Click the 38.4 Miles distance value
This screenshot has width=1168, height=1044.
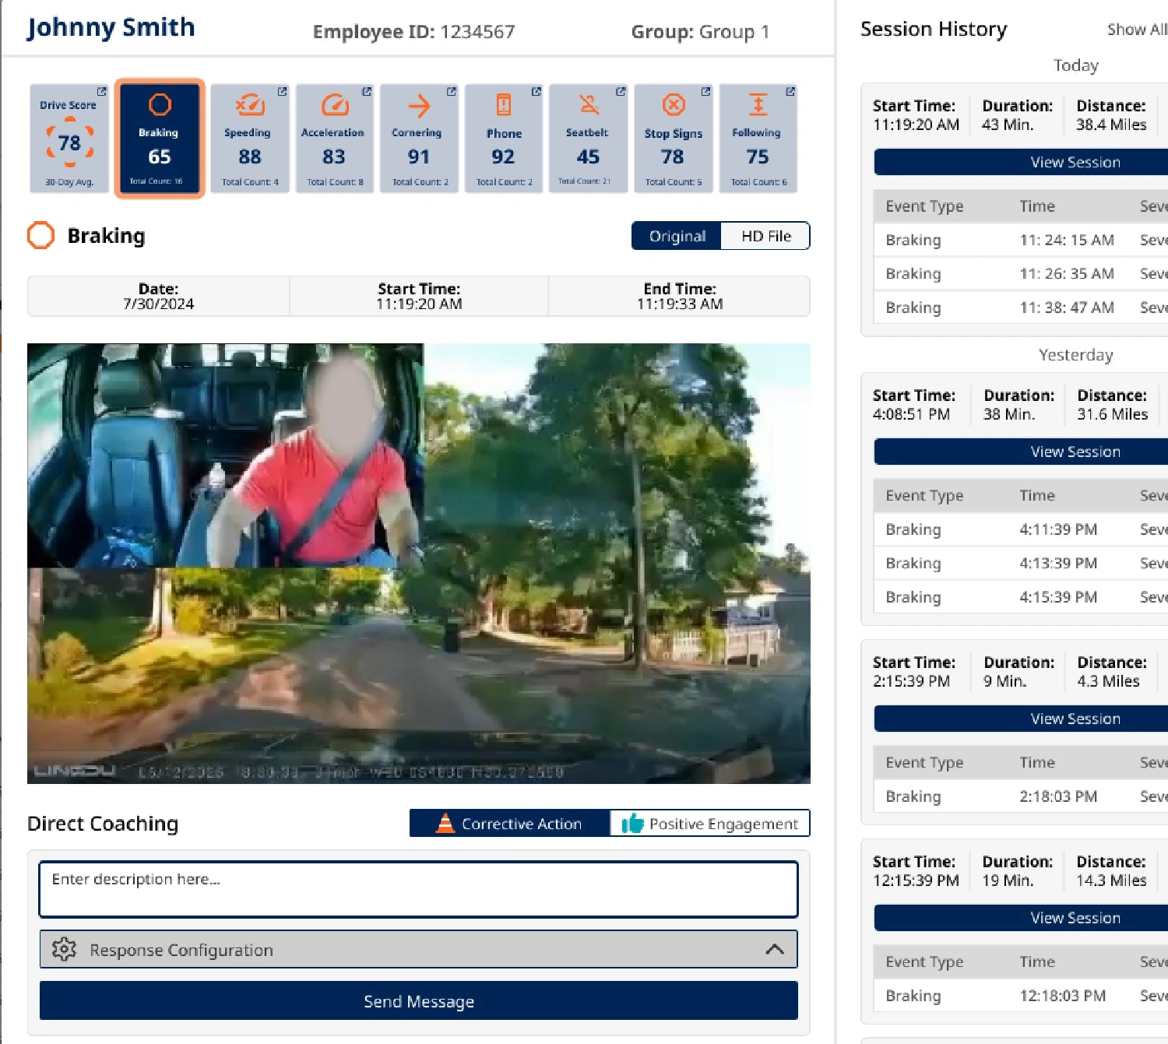(x=1111, y=125)
